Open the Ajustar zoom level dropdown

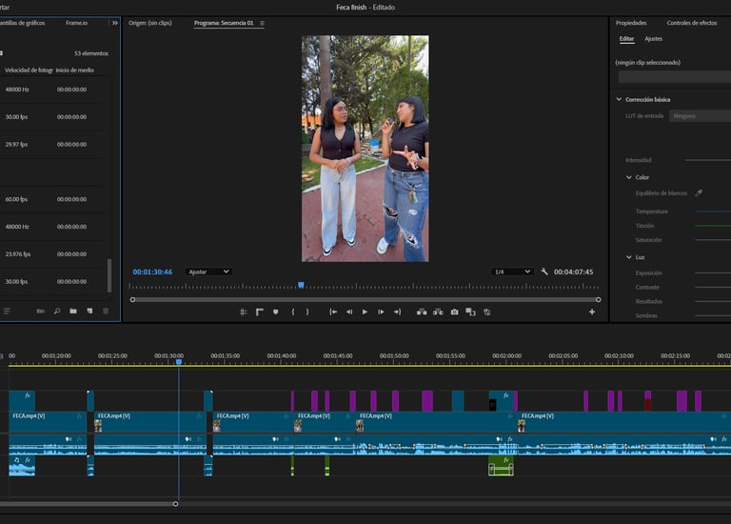click(208, 272)
